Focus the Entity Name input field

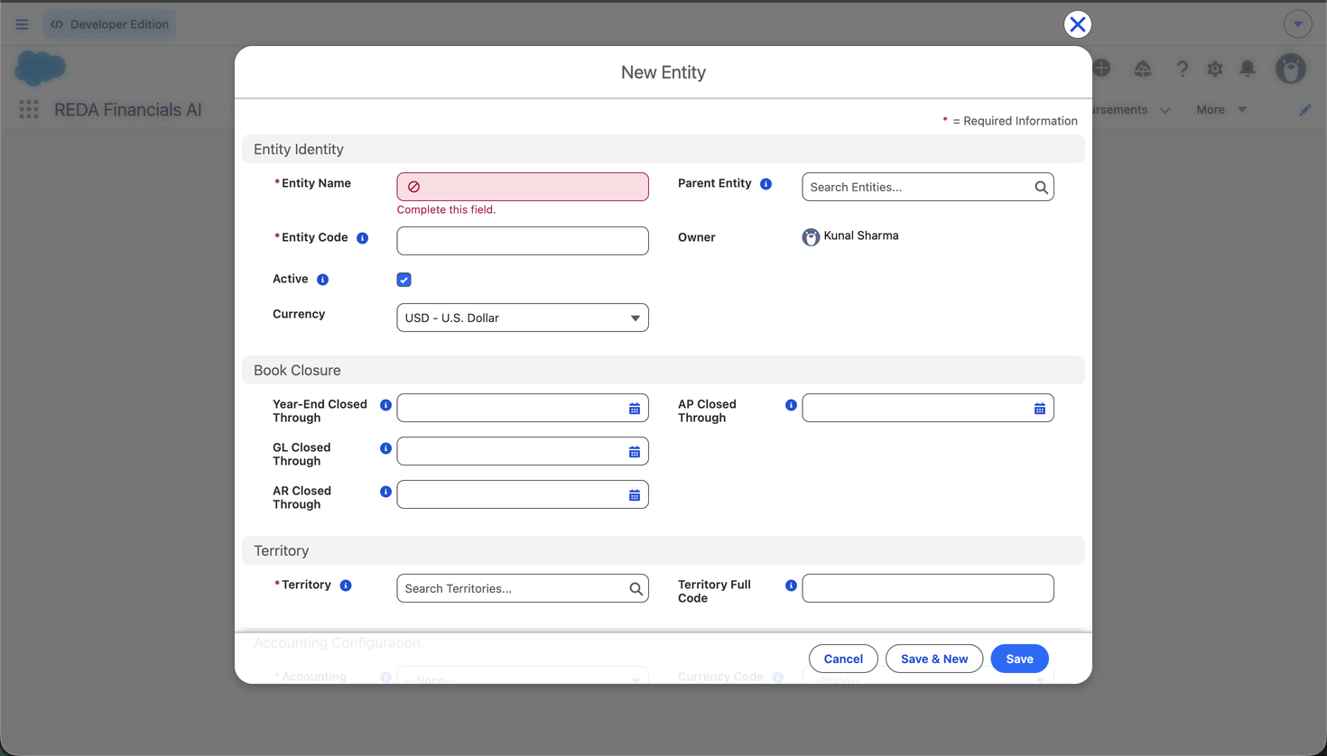point(523,187)
